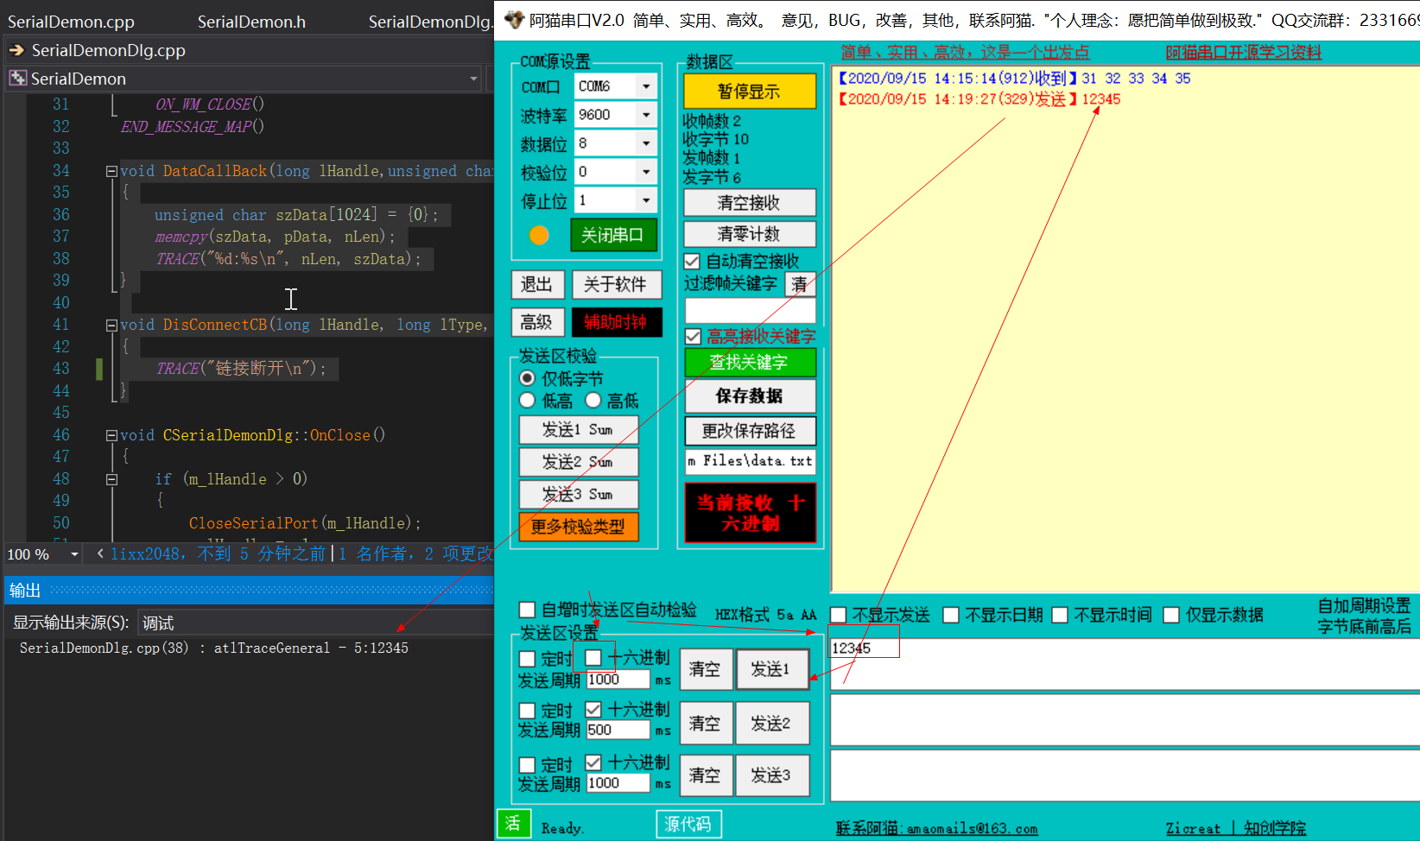
Task: Open the 100 % editor zoom dropdown
Action: 74,554
